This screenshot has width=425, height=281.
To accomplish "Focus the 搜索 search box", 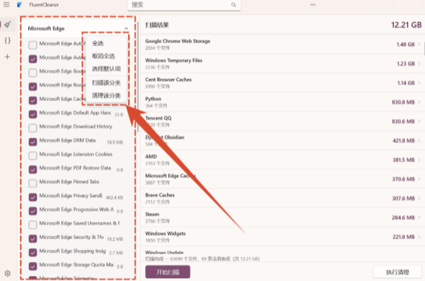I will [x=184, y=5].
